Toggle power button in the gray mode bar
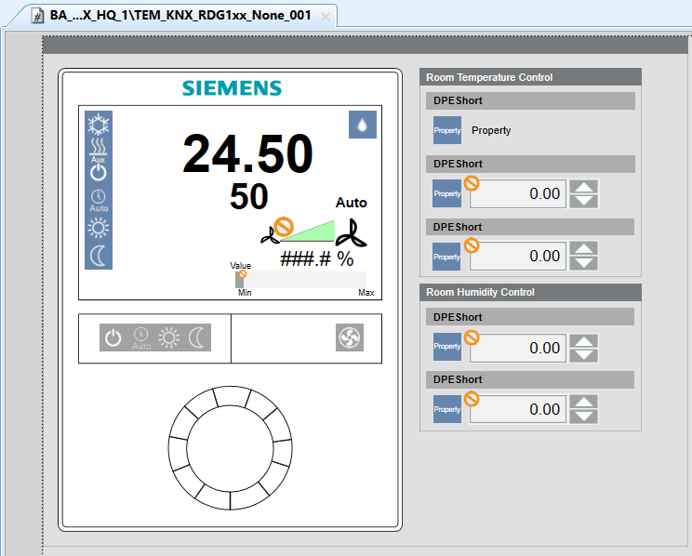 coord(113,338)
